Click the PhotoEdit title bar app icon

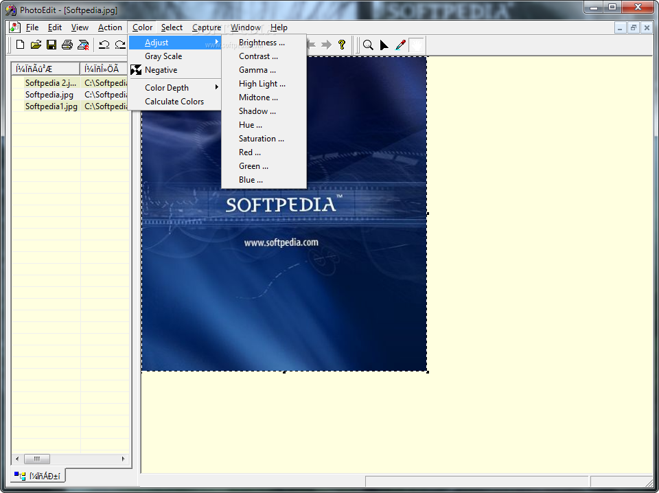tap(11, 10)
